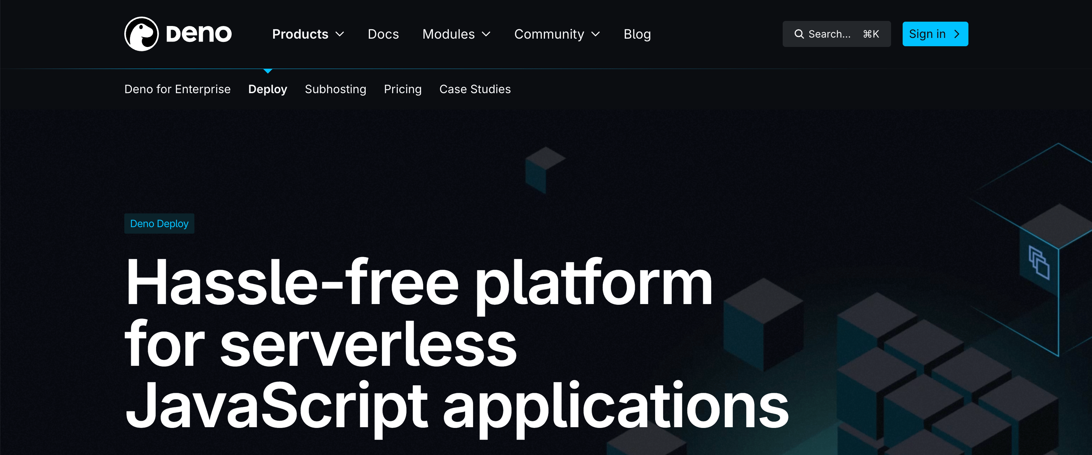Open the Subhosting page link
Viewport: 1092px width, 455px height.
(x=335, y=89)
